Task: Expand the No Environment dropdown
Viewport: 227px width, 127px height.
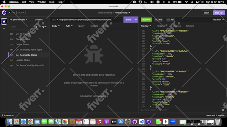Action: 18,20
